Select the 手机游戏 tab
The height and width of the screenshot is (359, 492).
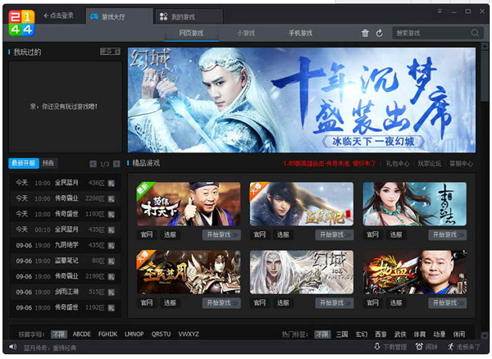pyautogui.click(x=300, y=33)
